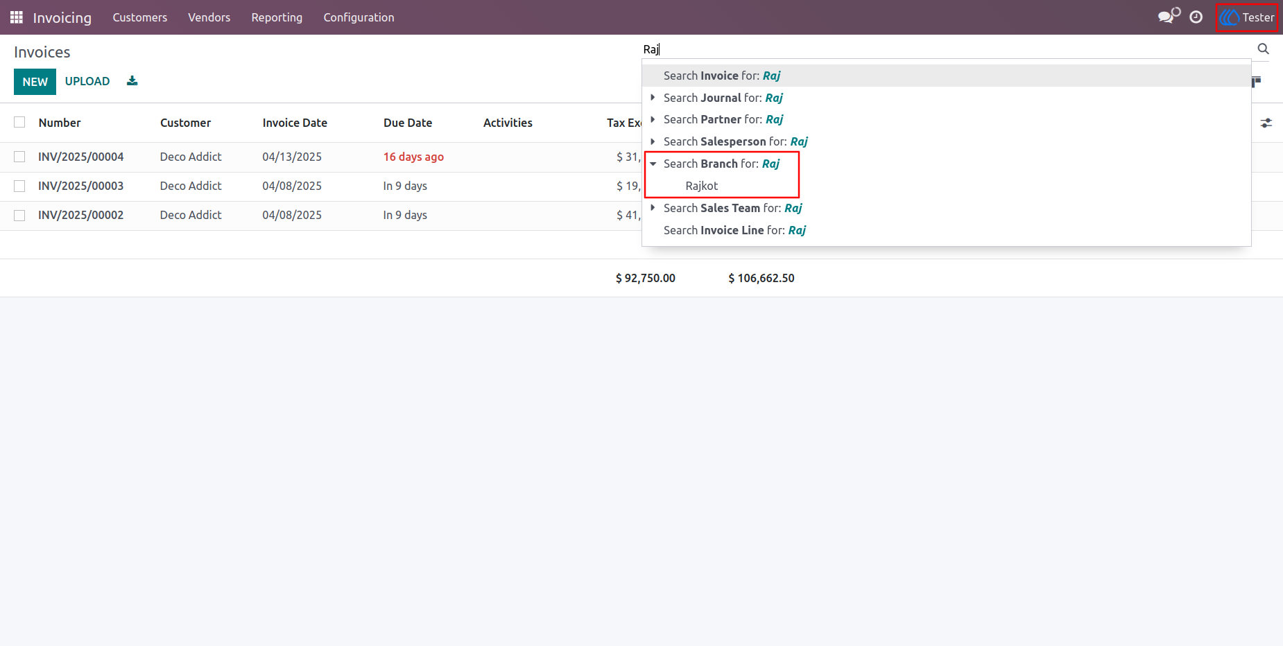Click the download icon beside Upload

(132, 81)
